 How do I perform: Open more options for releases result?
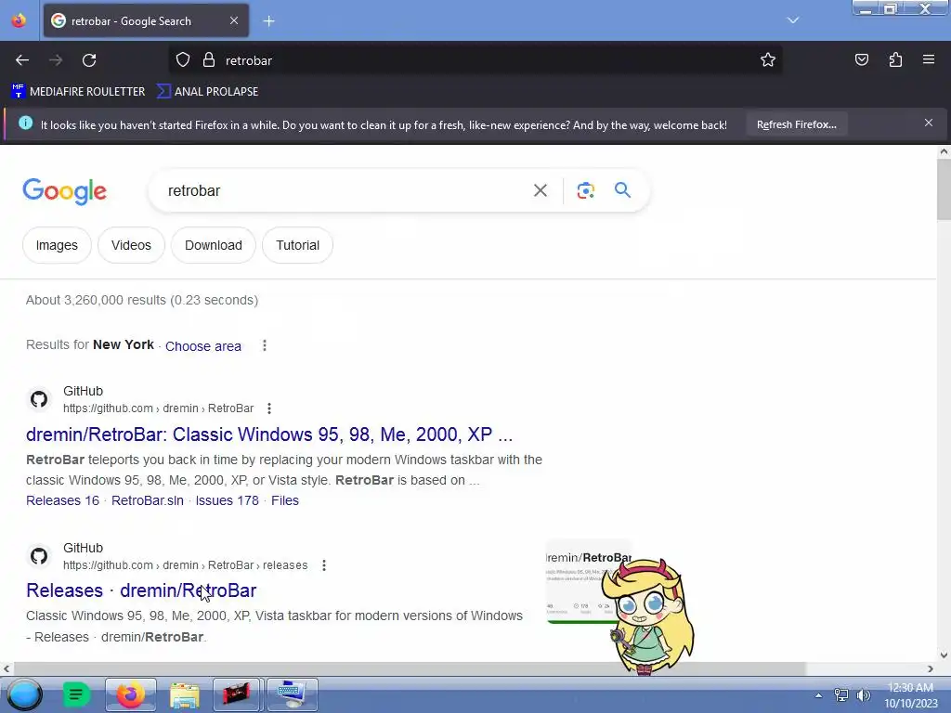(324, 565)
